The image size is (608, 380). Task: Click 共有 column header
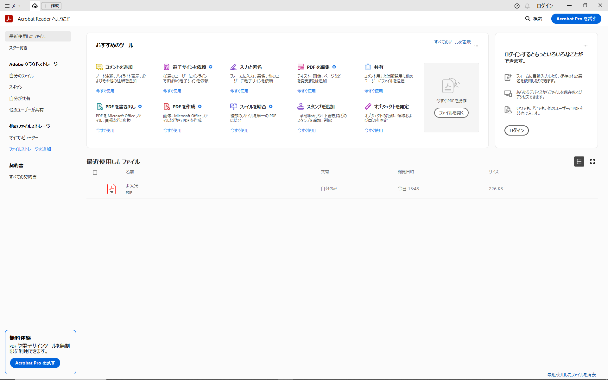(325, 172)
